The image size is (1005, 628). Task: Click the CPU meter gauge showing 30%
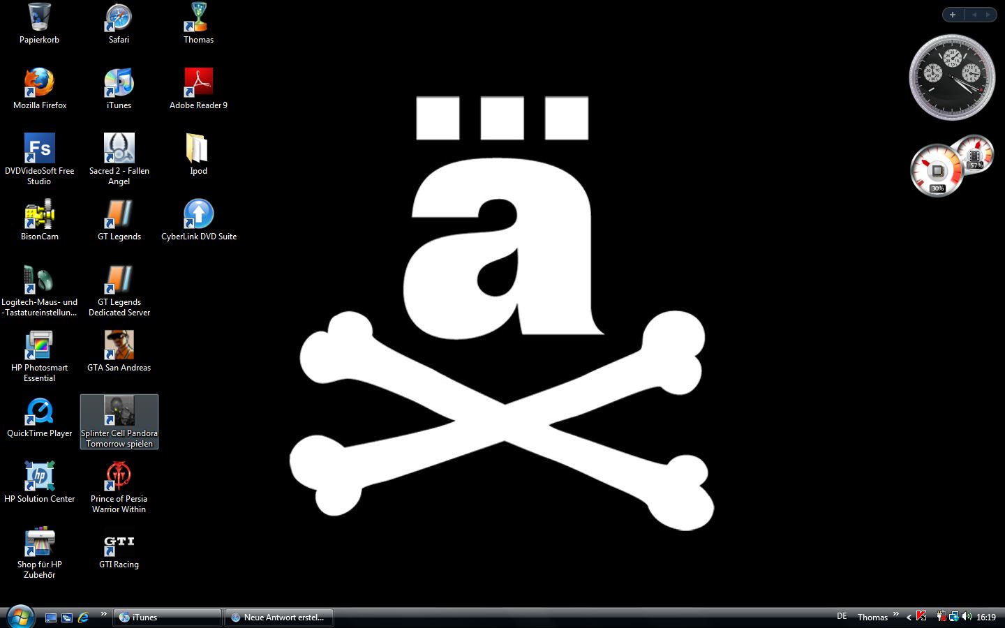click(937, 171)
